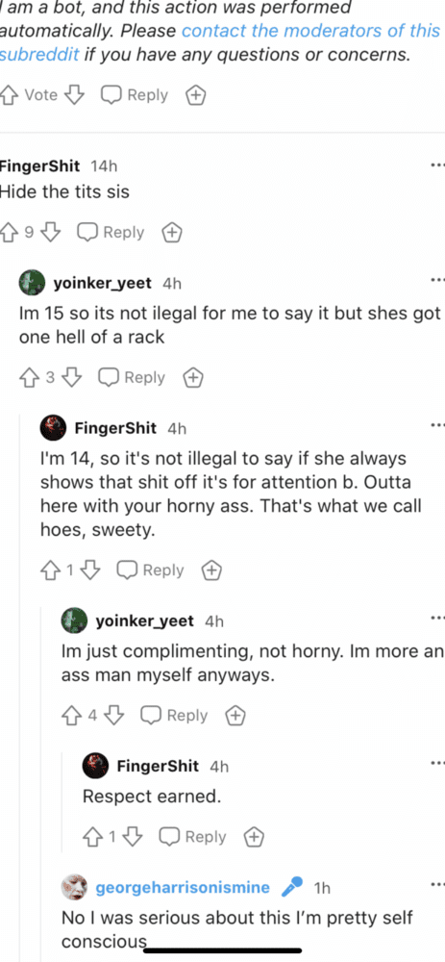Tap the home indicator bar at bottom
This screenshot has height=962, width=445.
tap(223, 950)
